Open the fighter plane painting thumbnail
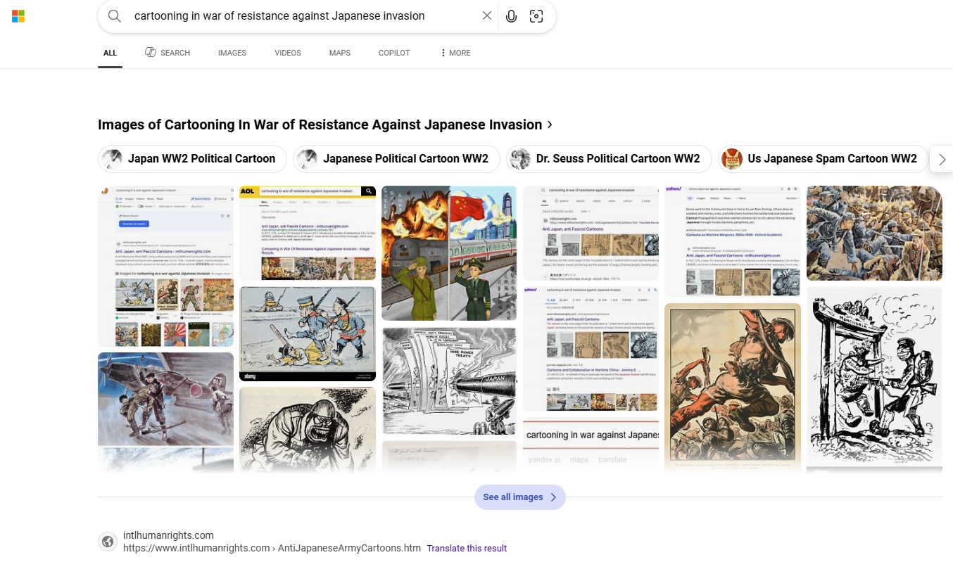The height and width of the screenshot is (562, 953). (x=165, y=399)
